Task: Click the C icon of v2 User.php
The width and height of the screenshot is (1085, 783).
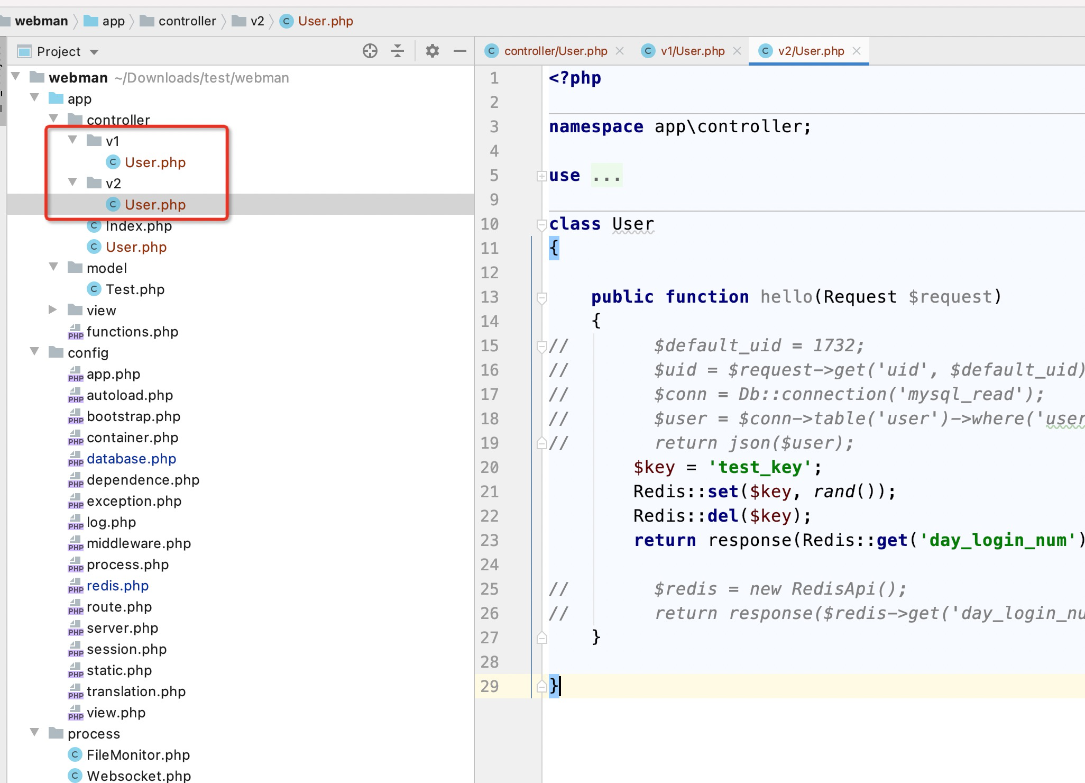Action: tap(113, 204)
